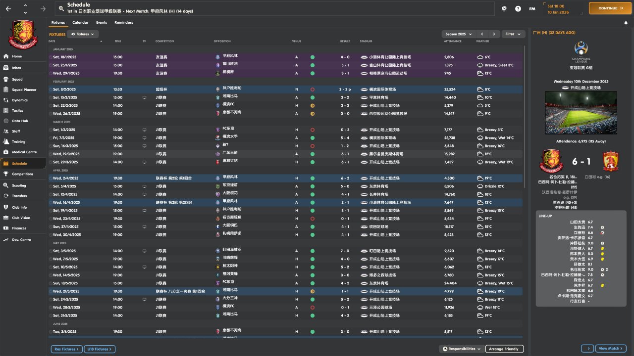The image size is (634, 356).
Task: Open the help question mark icon
Action: click(518, 8)
